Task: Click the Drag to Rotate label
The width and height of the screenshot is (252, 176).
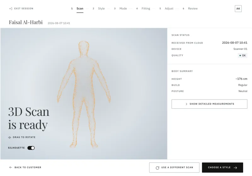Action: [x=24, y=137]
